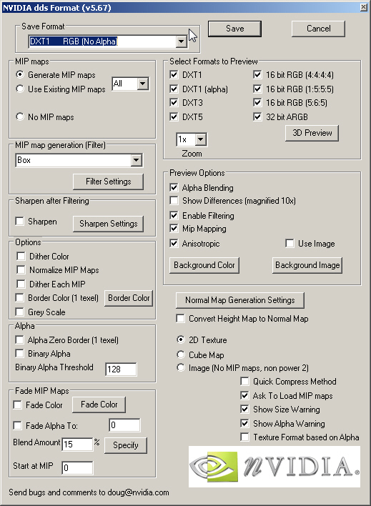Click the NVIDIA logo image
The height and width of the screenshot is (506, 371).
pyautogui.click(x=274, y=467)
